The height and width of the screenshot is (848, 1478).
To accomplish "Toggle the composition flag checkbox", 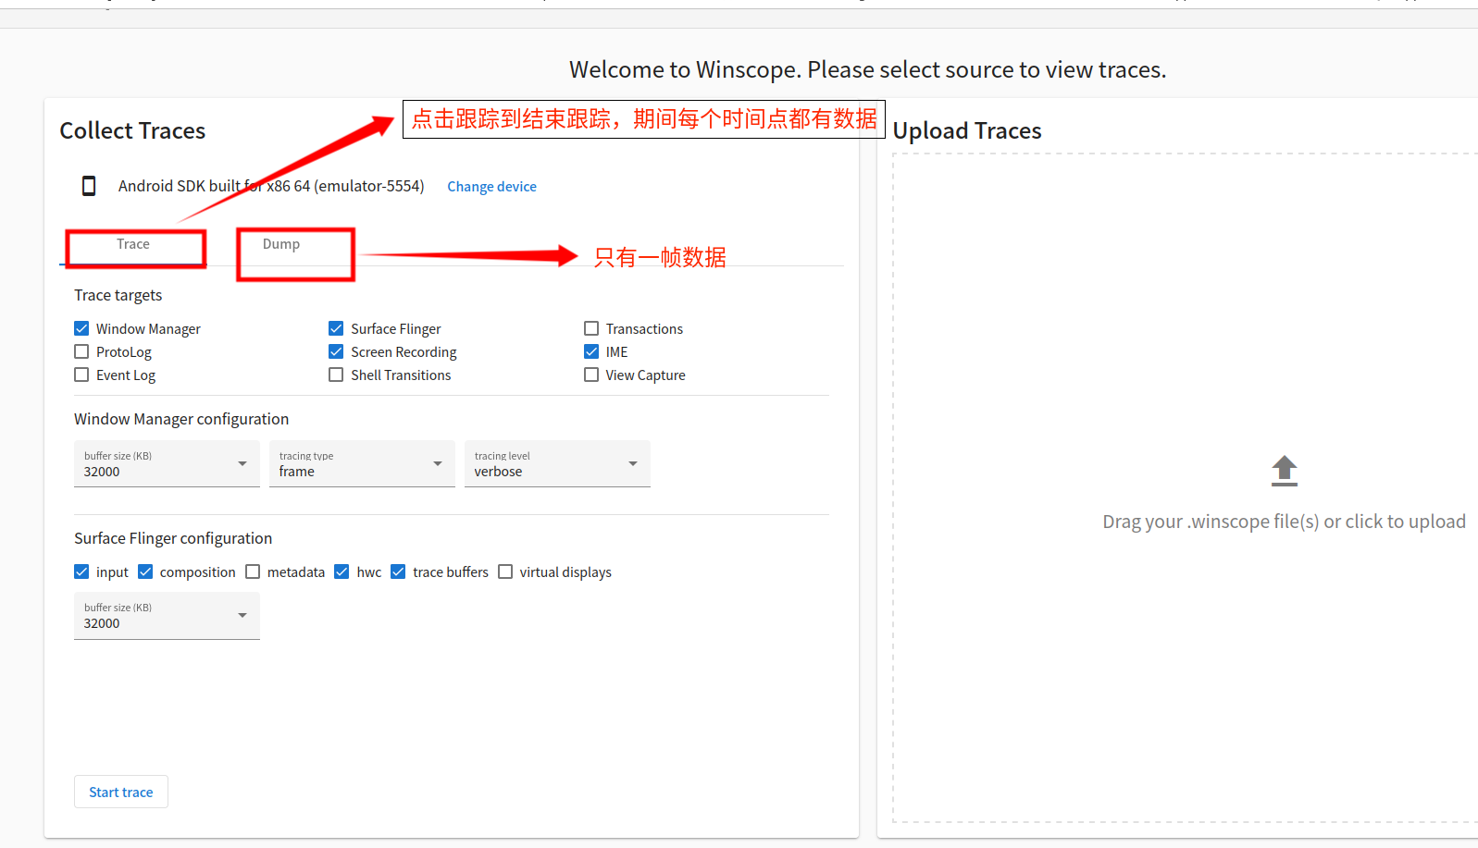I will pyautogui.click(x=145, y=571).
